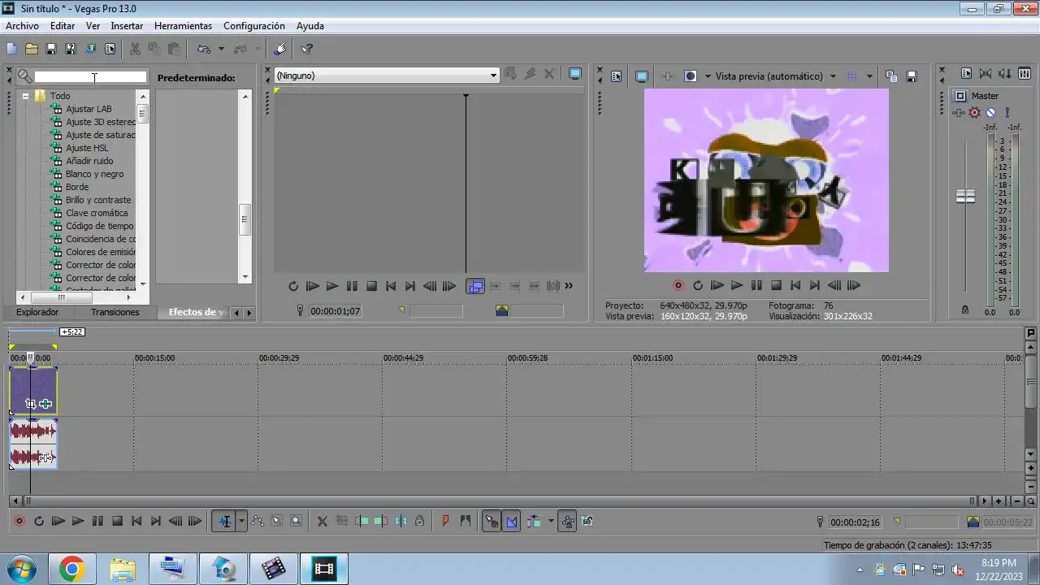This screenshot has width=1040, height=585.
Task: Select the Brillo y contraste effect
Action: coord(98,200)
